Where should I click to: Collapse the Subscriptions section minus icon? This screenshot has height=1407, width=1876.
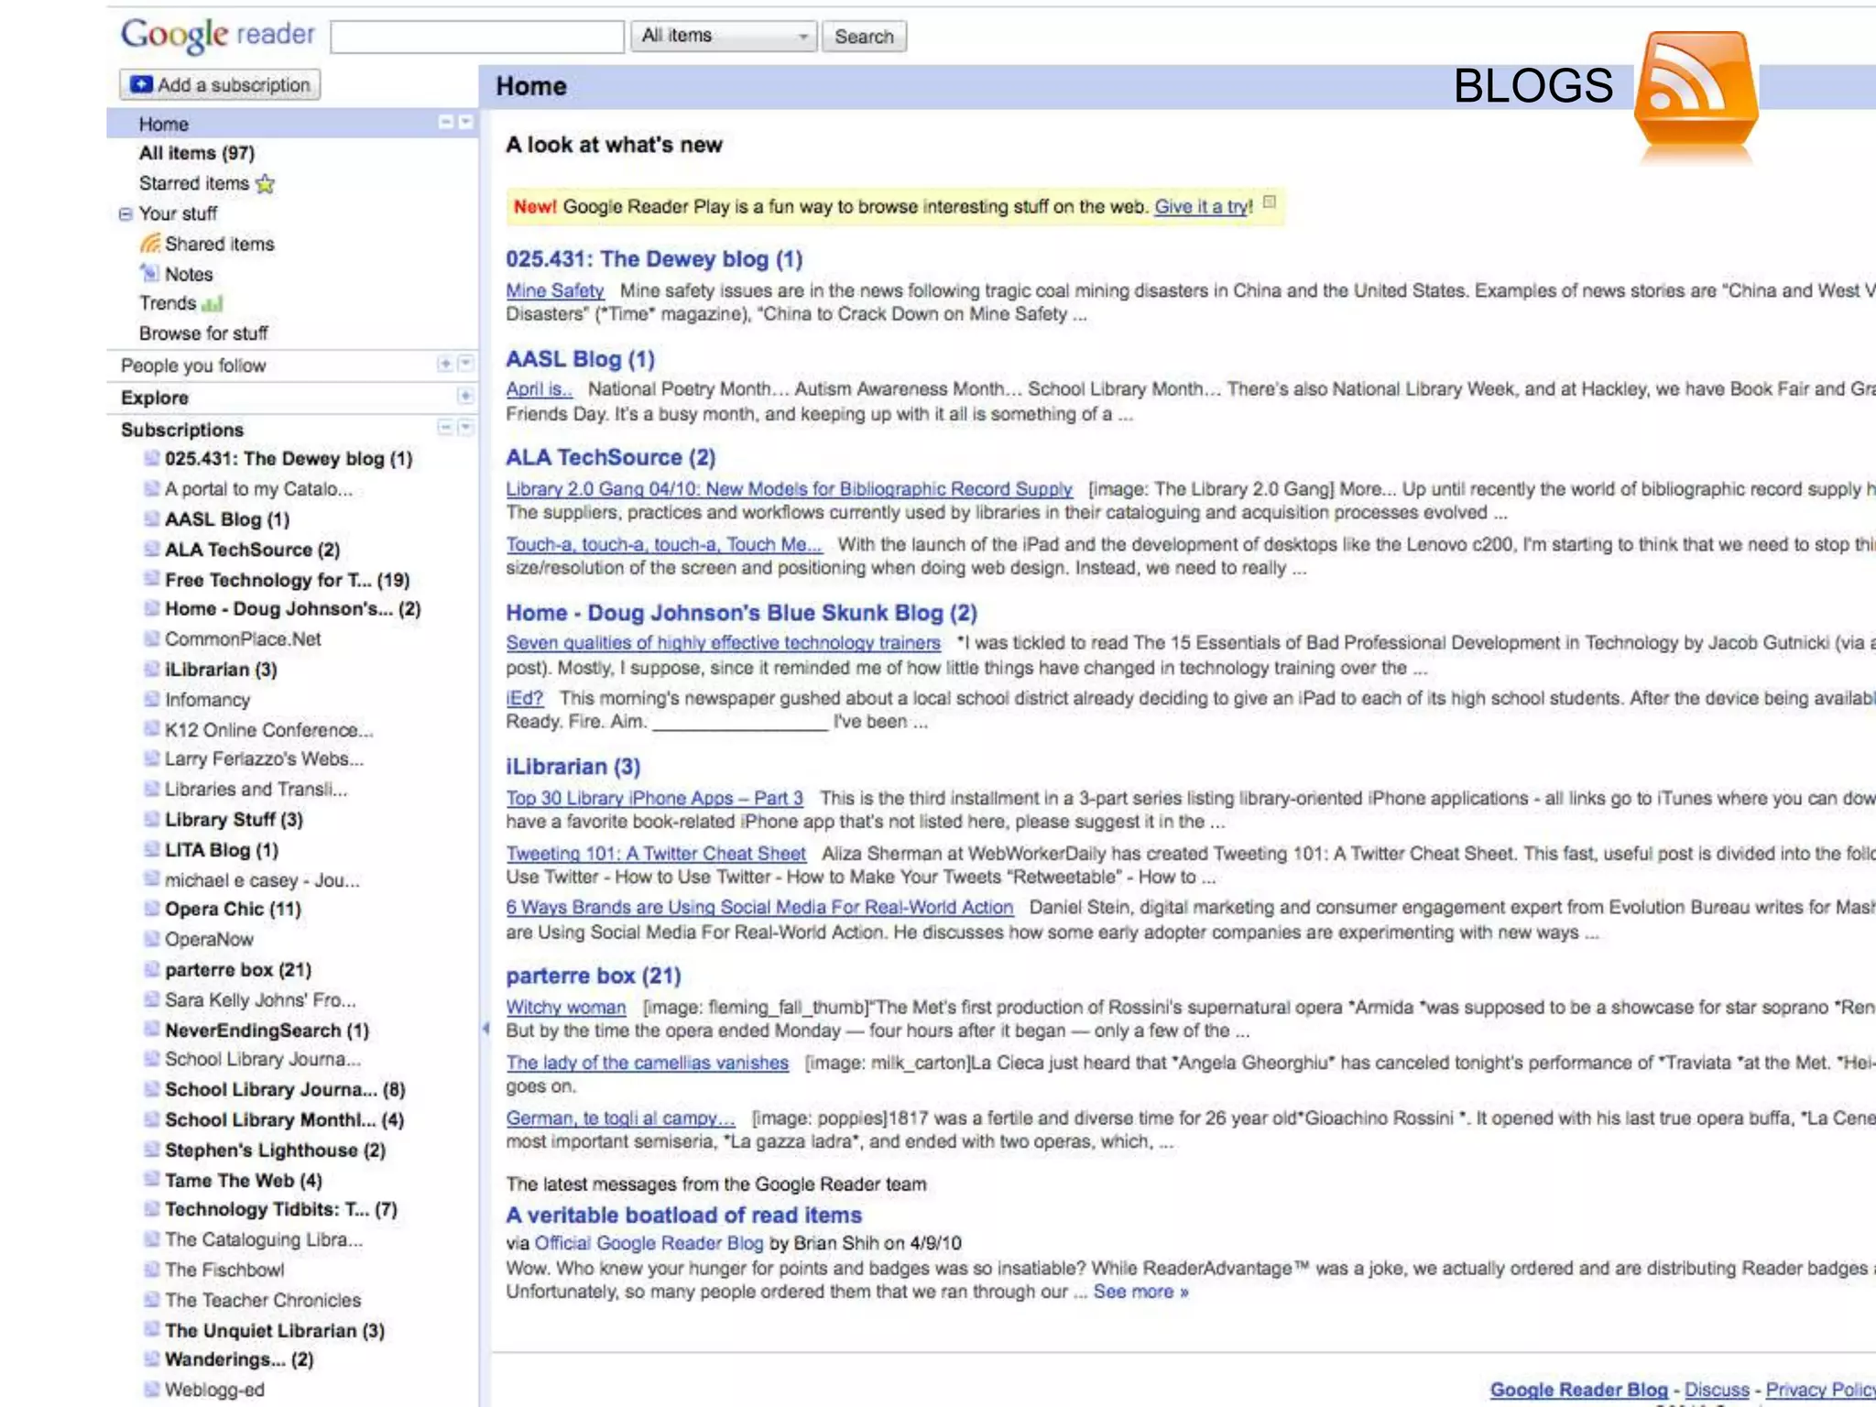tap(445, 428)
